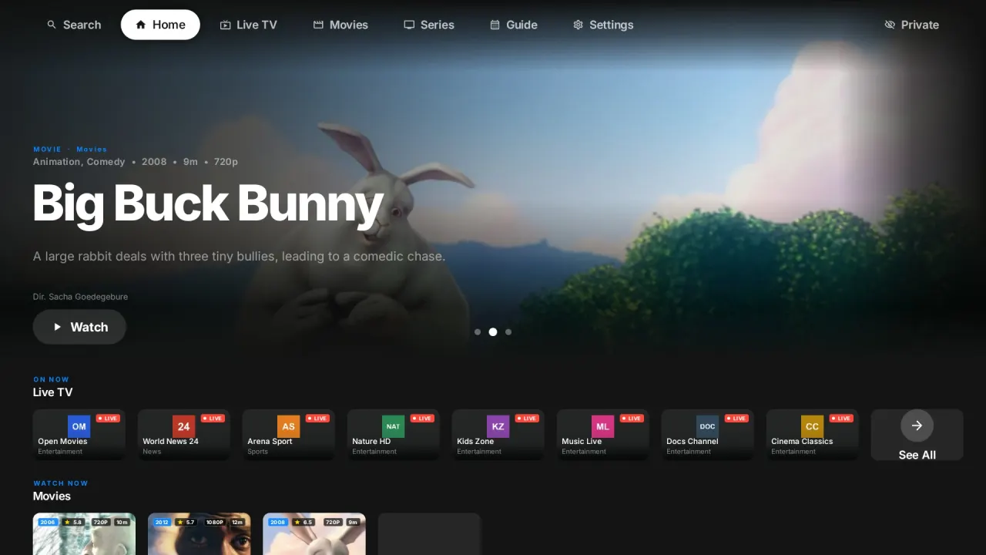Viewport: 986px width, 555px height.
Task: Open Settings from the top bar
Action: click(603, 25)
